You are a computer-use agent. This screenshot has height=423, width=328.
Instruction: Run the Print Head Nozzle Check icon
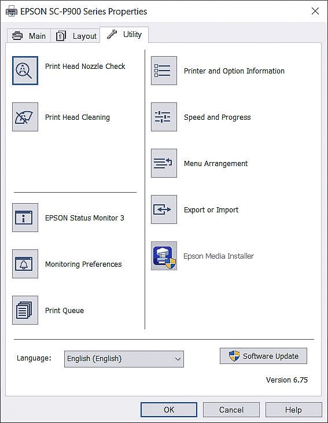pyautogui.click(x=25, y=71)
